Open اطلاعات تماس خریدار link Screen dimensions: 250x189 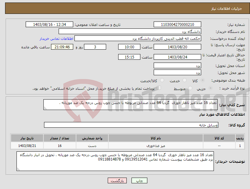pos(56,39)
